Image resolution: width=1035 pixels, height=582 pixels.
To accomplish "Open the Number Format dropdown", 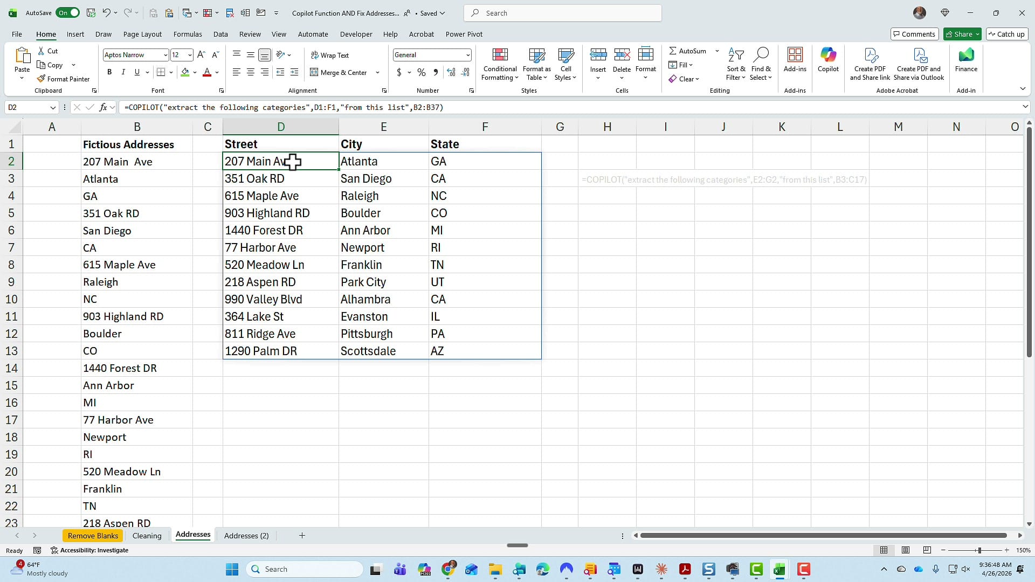I will coord(467,54).
